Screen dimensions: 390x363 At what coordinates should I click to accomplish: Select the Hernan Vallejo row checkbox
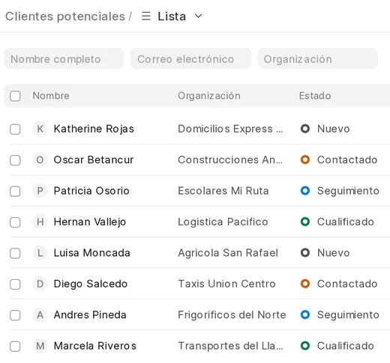[15, 222]
